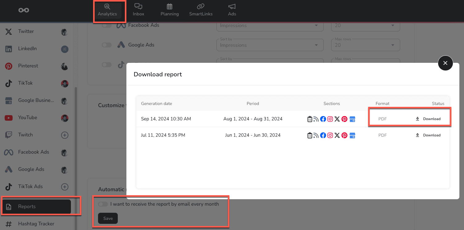Open Reports in the sidebar
The image size is (464, 230).
click(x=36, y=207)
